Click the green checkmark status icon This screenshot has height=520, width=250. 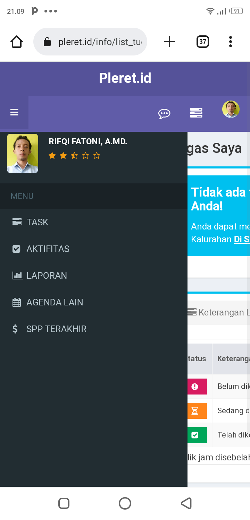[x=195, y=435]
